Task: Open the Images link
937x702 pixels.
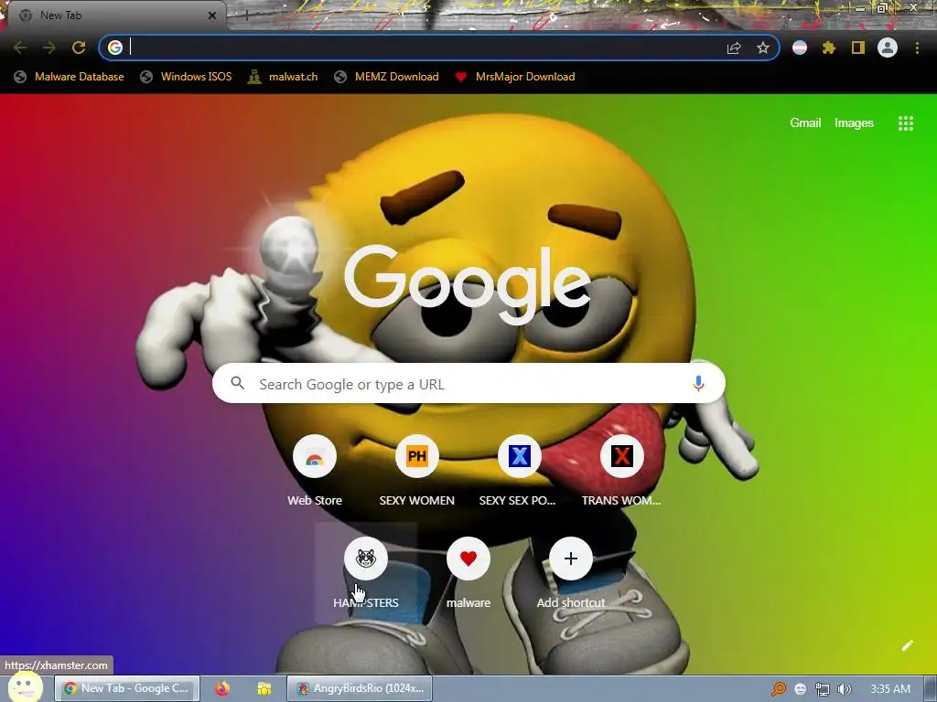Action: pos(854,123)
